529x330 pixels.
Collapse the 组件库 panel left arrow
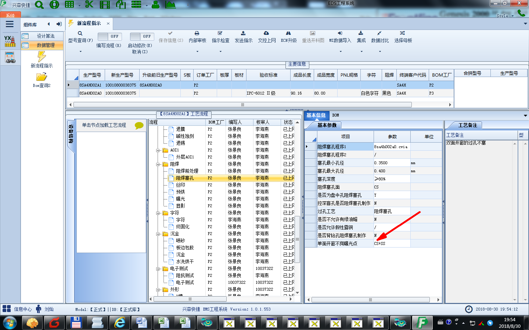click(48, 24)
